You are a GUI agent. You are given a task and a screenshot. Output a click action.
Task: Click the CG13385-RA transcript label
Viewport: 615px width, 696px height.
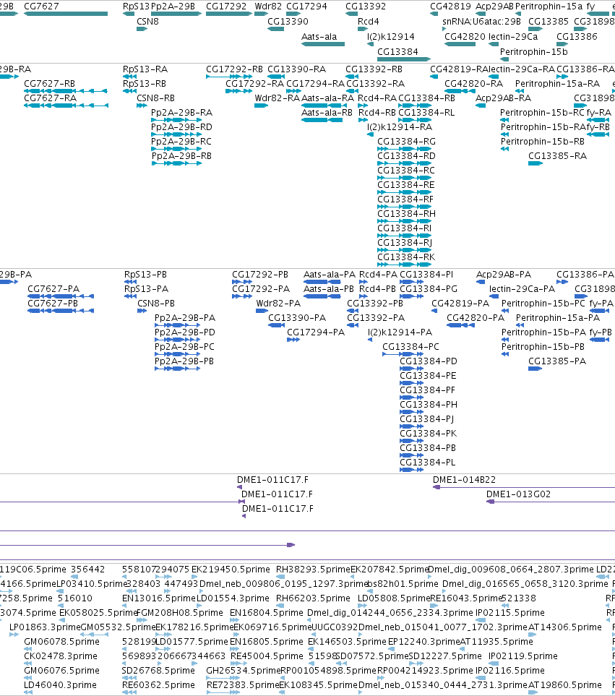(557, 156)
